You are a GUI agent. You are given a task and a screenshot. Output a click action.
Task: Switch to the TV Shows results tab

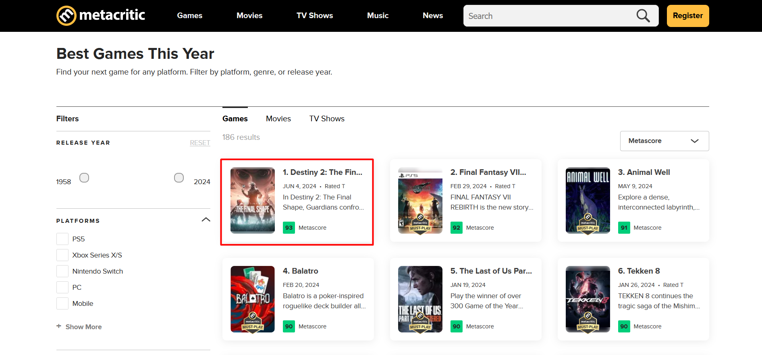point(327,119)
